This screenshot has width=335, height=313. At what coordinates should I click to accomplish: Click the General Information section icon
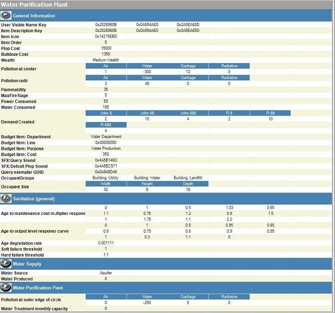pyautogui.click(x=6, y=16)
